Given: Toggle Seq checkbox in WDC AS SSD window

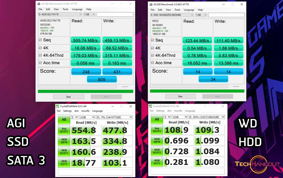Looking at the screenshot, I should 153,40.
